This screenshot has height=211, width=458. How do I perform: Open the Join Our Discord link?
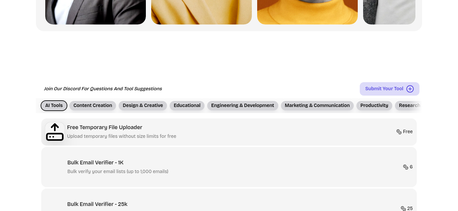click(x=103, y=89)
